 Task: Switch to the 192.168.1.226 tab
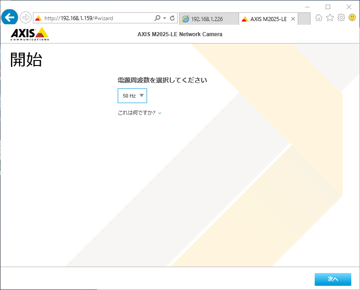coord(209,19)
